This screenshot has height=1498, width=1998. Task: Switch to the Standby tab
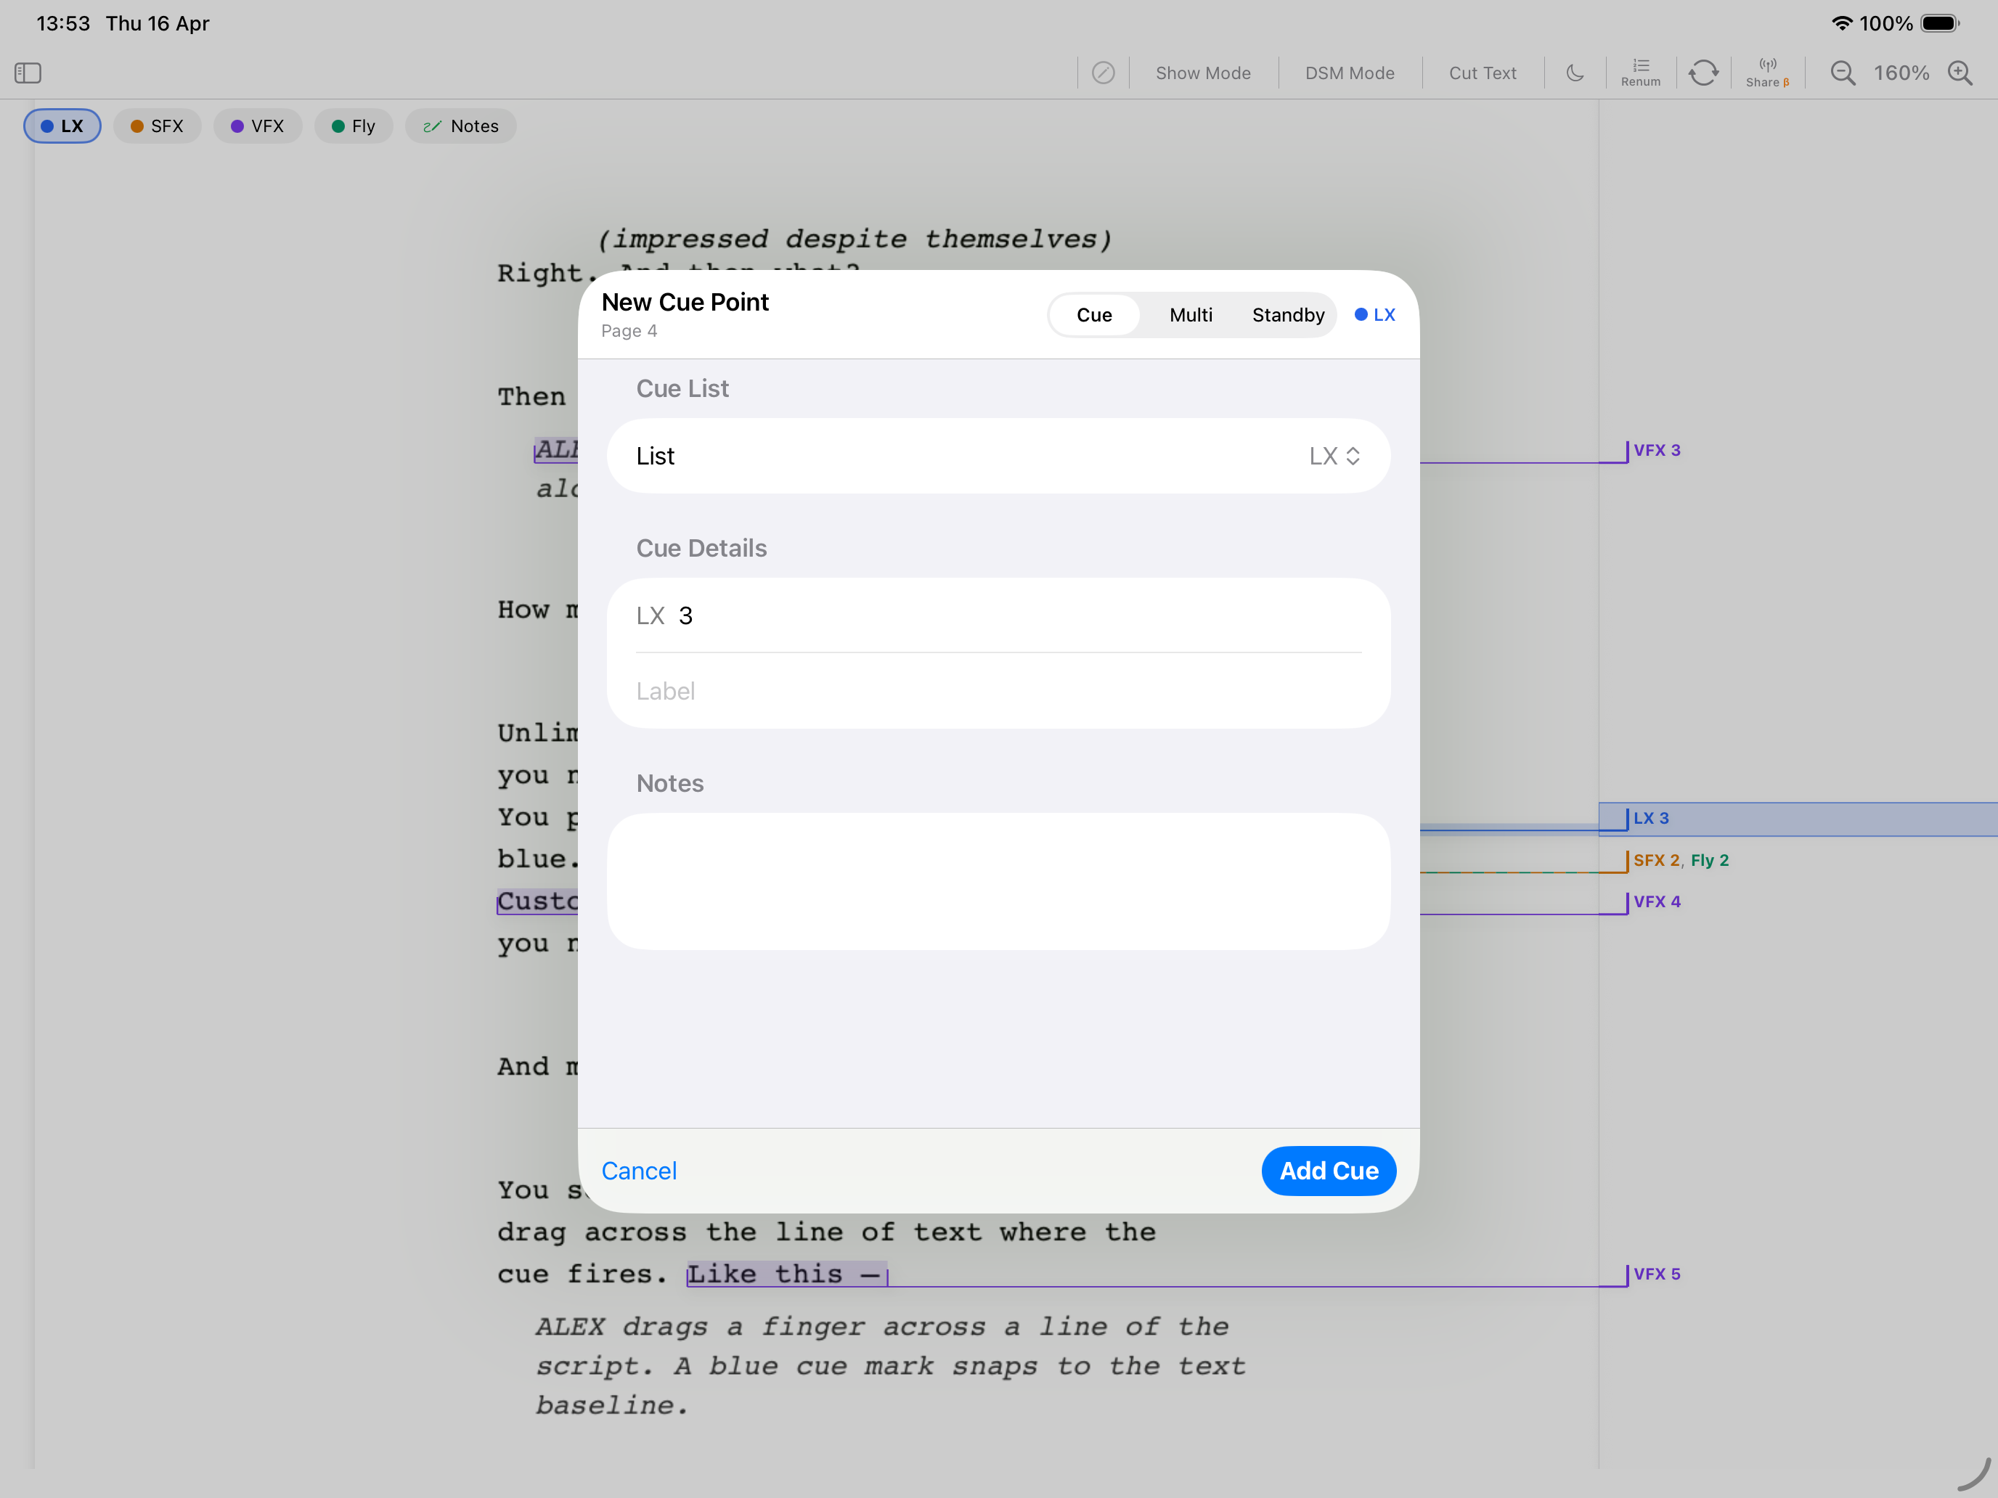click(x=1287, y=315)
